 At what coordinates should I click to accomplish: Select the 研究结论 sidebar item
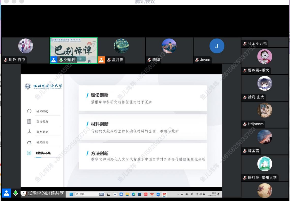[x=42, y=142]
